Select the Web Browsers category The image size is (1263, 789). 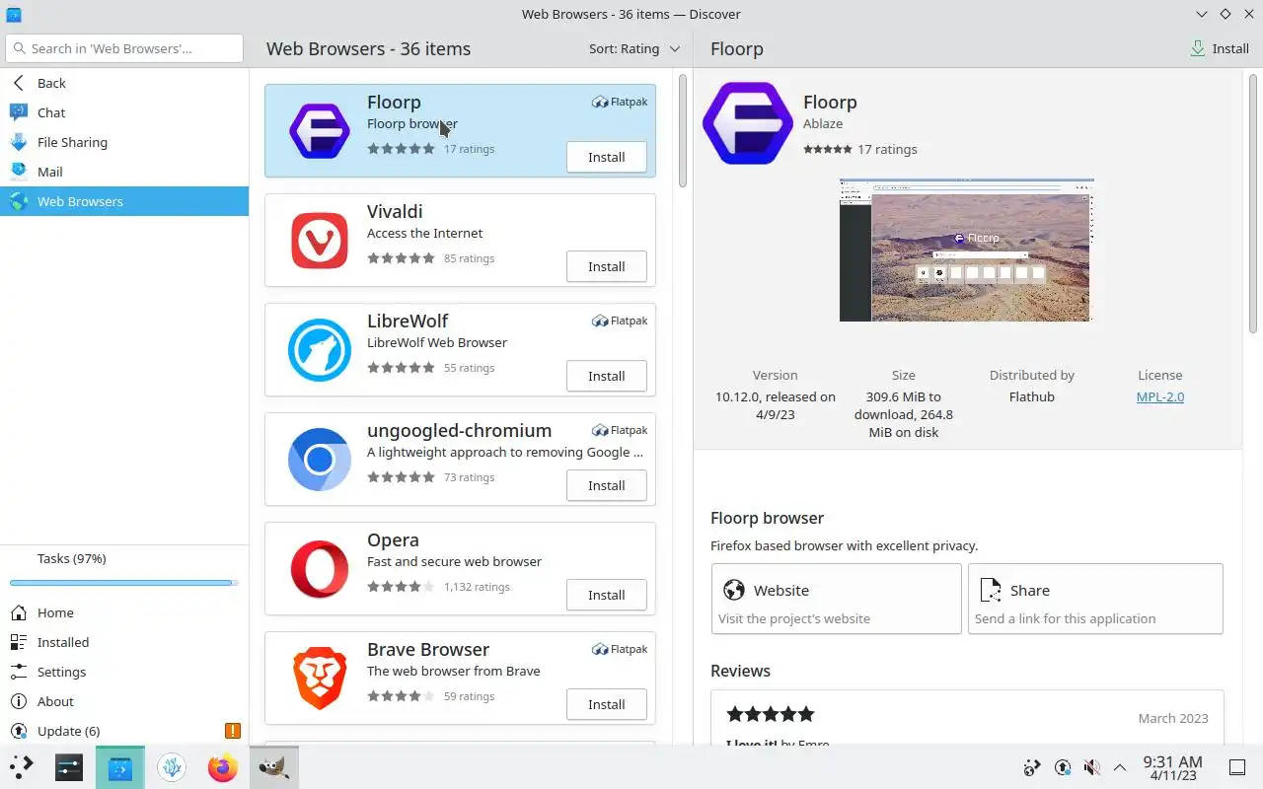click(124, 201)
